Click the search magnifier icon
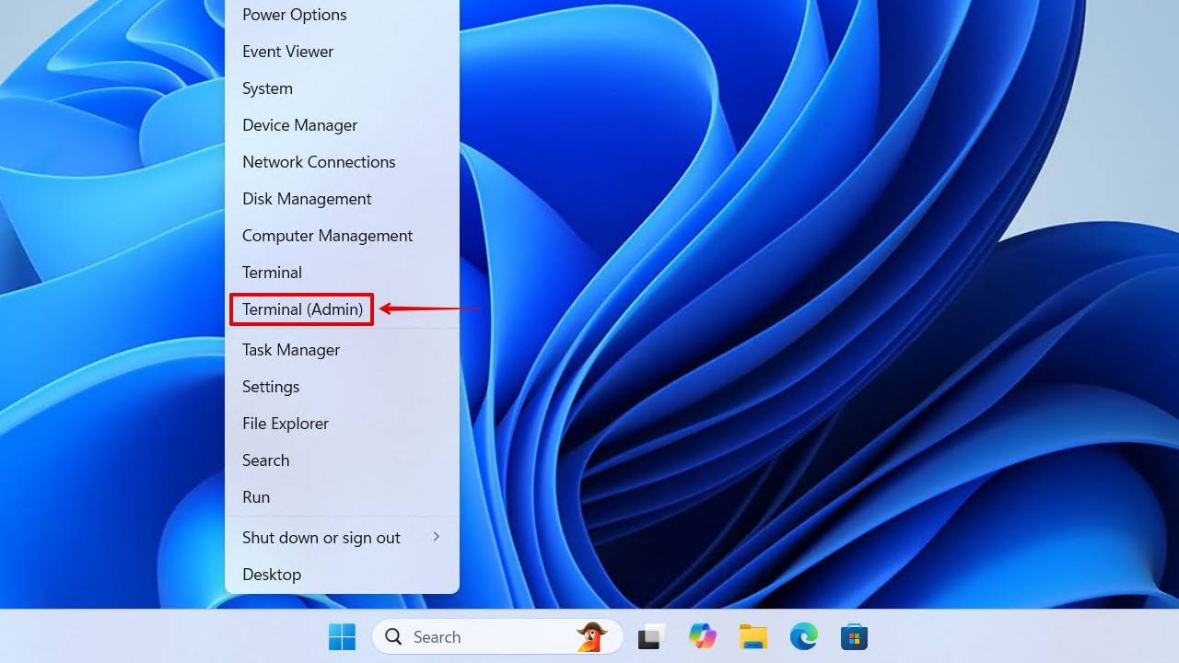The height and width of the screenshot is (663, 1179). click(393, 636)
